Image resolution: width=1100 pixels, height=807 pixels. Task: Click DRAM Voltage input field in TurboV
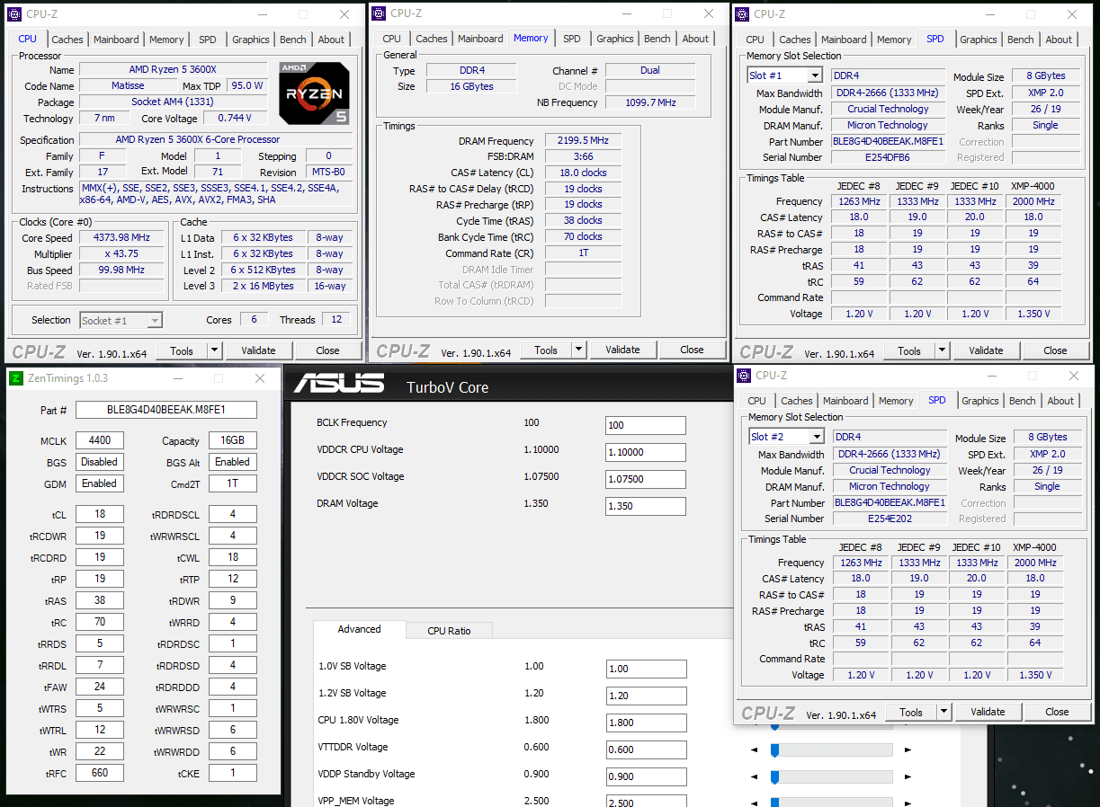(x=646, y=506)
